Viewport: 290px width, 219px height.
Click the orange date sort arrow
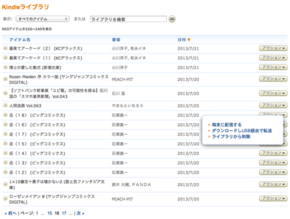[189, 40]
